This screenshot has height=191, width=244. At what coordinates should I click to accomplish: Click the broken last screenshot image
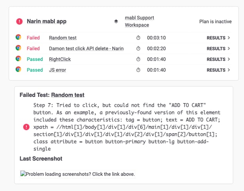(x=77, y=174)
